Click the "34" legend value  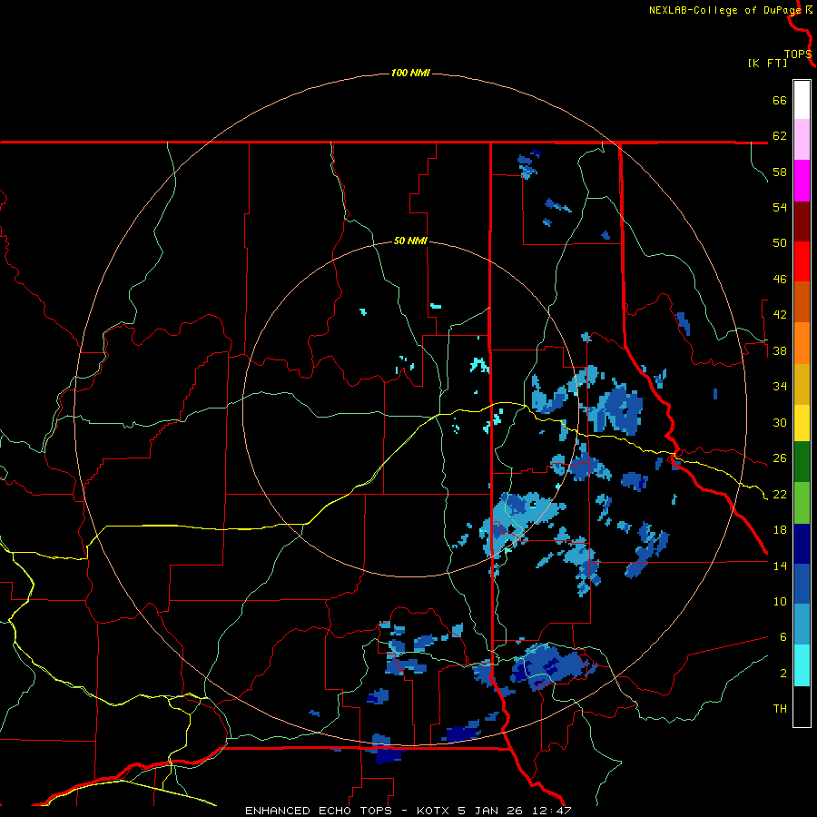click(x=780, y=387)
